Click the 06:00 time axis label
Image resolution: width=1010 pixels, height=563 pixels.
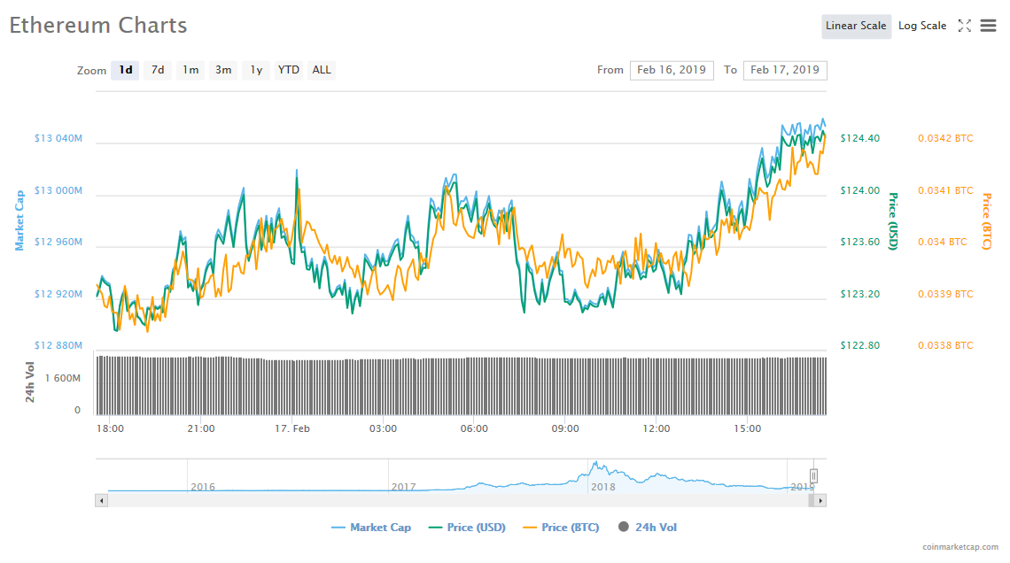(474, 428)
